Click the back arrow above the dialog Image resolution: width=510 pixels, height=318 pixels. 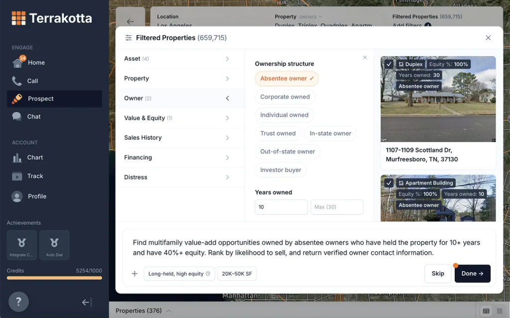coord(130,22)
